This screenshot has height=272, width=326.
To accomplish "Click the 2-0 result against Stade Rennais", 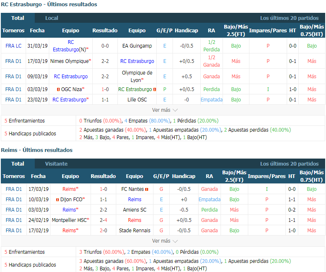I will pyautogui.click(x=103, y=230).
